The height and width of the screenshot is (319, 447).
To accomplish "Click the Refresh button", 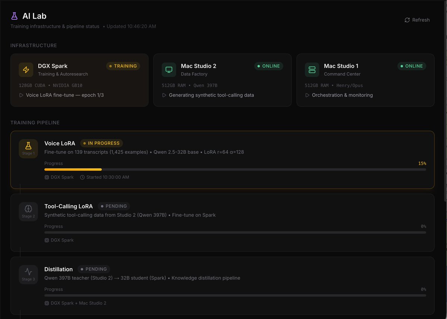I will tap(417, 20).
